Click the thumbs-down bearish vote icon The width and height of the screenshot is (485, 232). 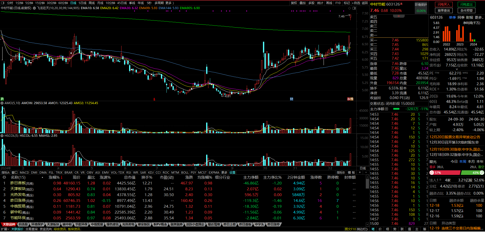coord(482,173)
